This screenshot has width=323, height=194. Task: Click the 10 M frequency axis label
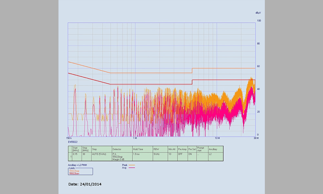217,138
